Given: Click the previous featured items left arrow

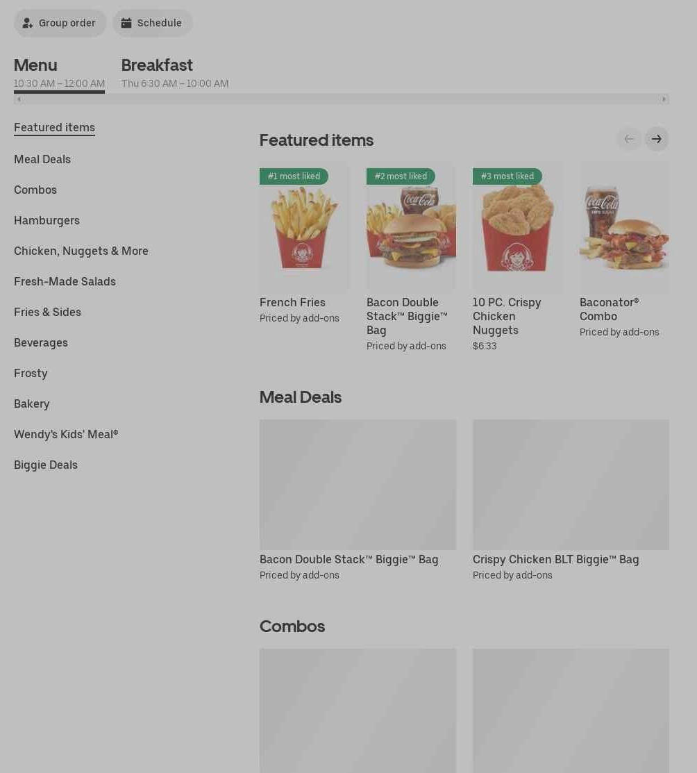Looking at the screenshot, I should point(629,139).
